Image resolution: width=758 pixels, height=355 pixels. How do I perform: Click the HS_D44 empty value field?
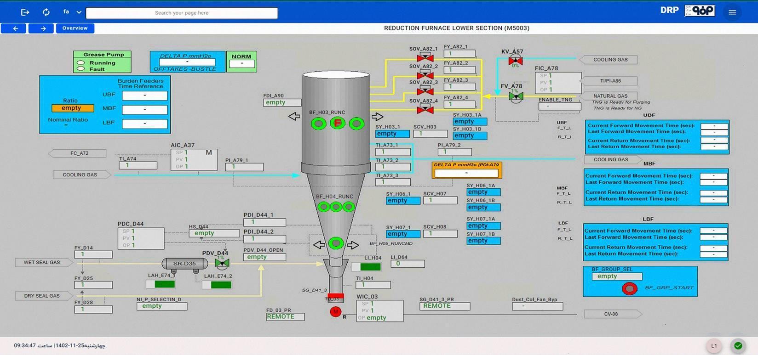coord(214,234)
